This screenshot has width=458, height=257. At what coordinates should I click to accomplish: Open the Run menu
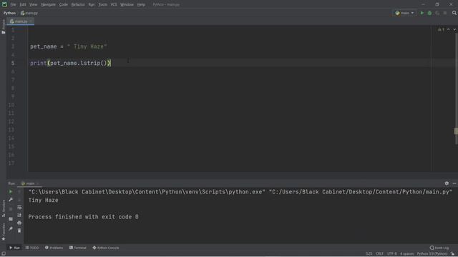point(92,5)
